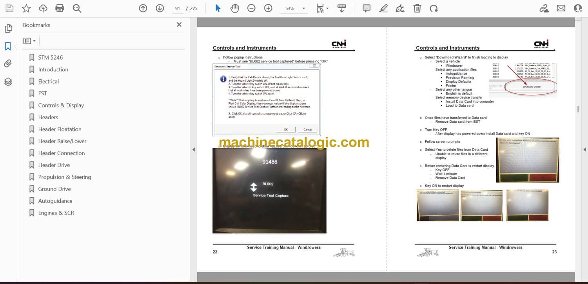Screen dimensions: 588x284
Task: Zoom in using the plus circle icon
Action: (x=268, y=8)
